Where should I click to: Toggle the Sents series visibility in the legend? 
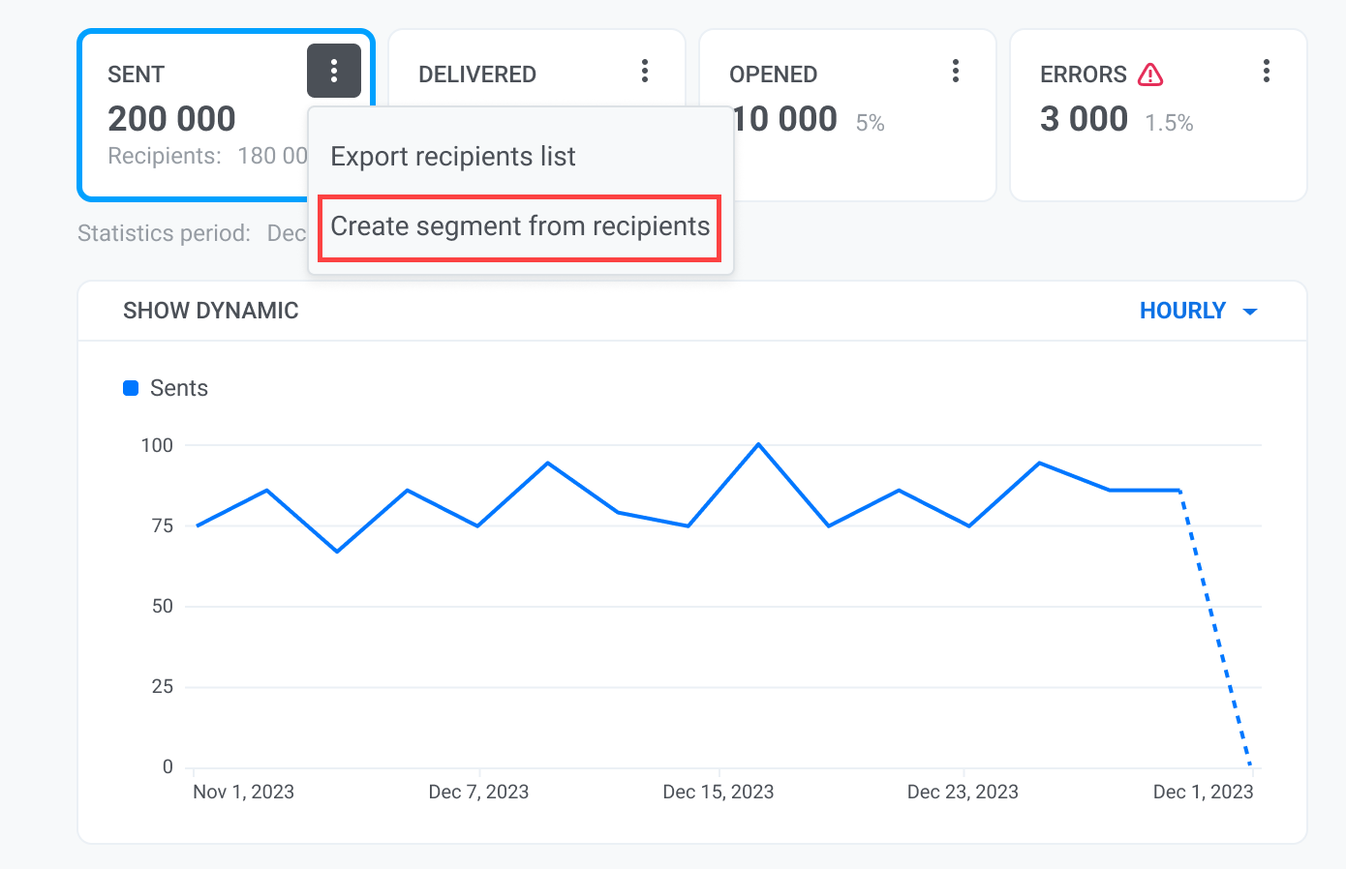point(130,387)
